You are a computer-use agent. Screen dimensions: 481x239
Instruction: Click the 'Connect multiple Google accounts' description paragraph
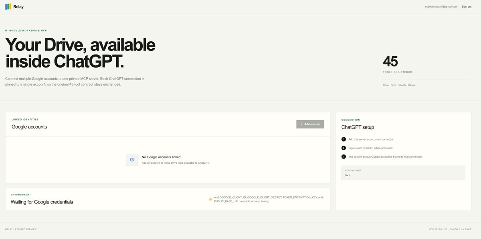75,81
